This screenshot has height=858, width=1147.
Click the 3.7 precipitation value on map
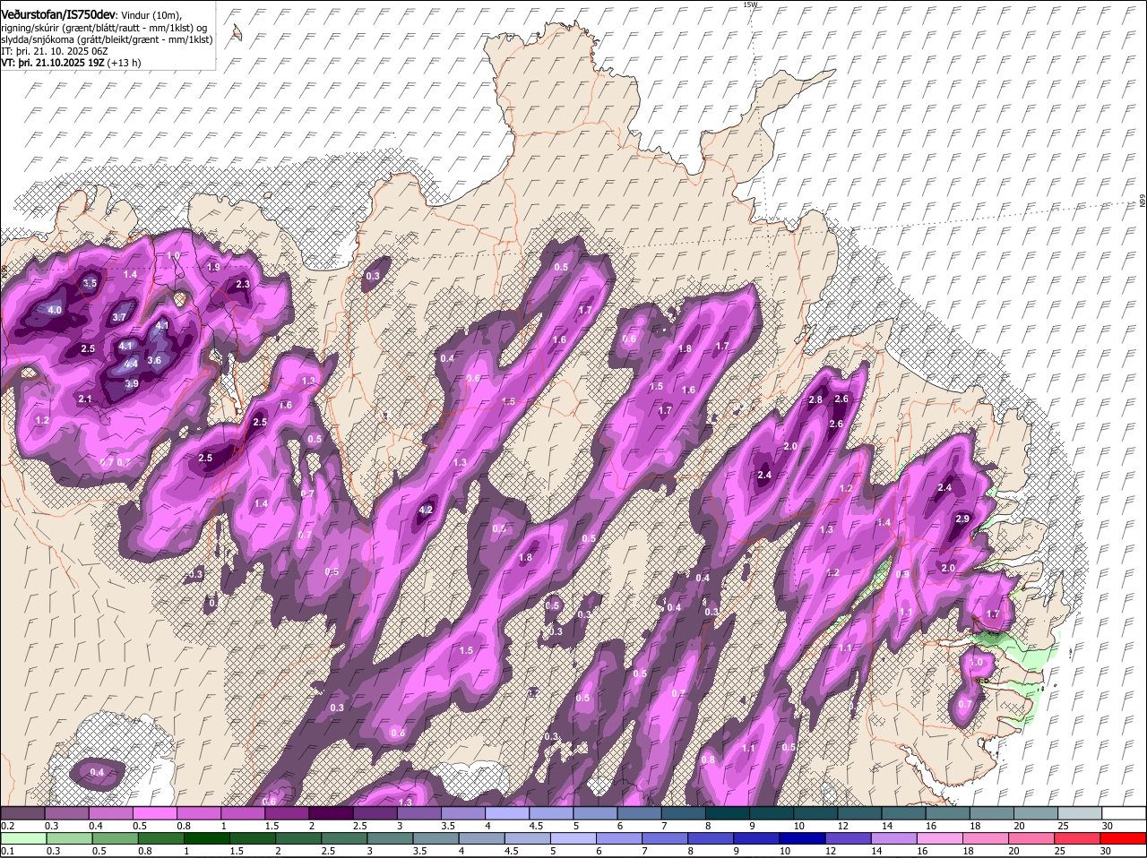pyautogui.click(x=119, y=317)
